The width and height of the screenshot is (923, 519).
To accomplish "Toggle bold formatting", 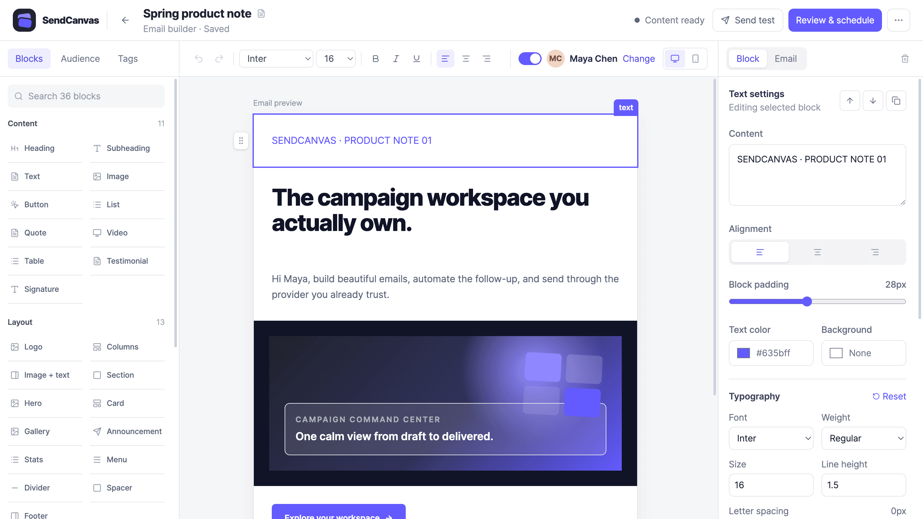I will 375,58.
